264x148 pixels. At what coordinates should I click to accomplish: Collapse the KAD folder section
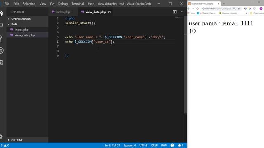click(27, 24)
